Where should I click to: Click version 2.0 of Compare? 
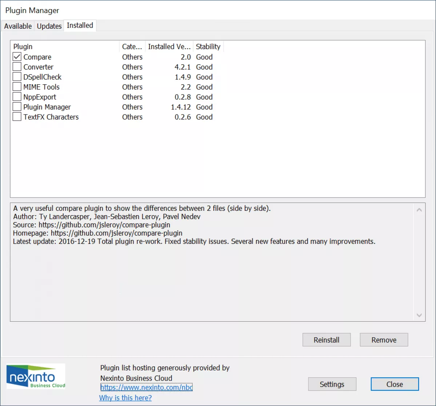coord(185,57)
